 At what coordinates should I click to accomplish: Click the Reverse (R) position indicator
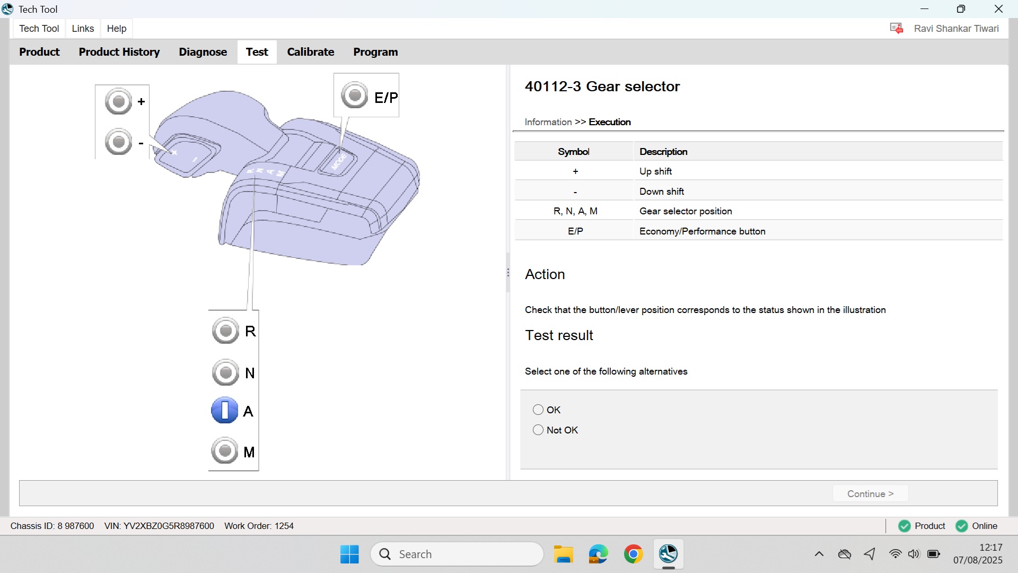click(225, 331)
